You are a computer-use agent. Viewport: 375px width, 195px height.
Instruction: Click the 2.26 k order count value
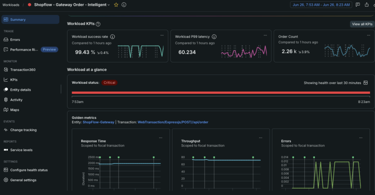289,51
